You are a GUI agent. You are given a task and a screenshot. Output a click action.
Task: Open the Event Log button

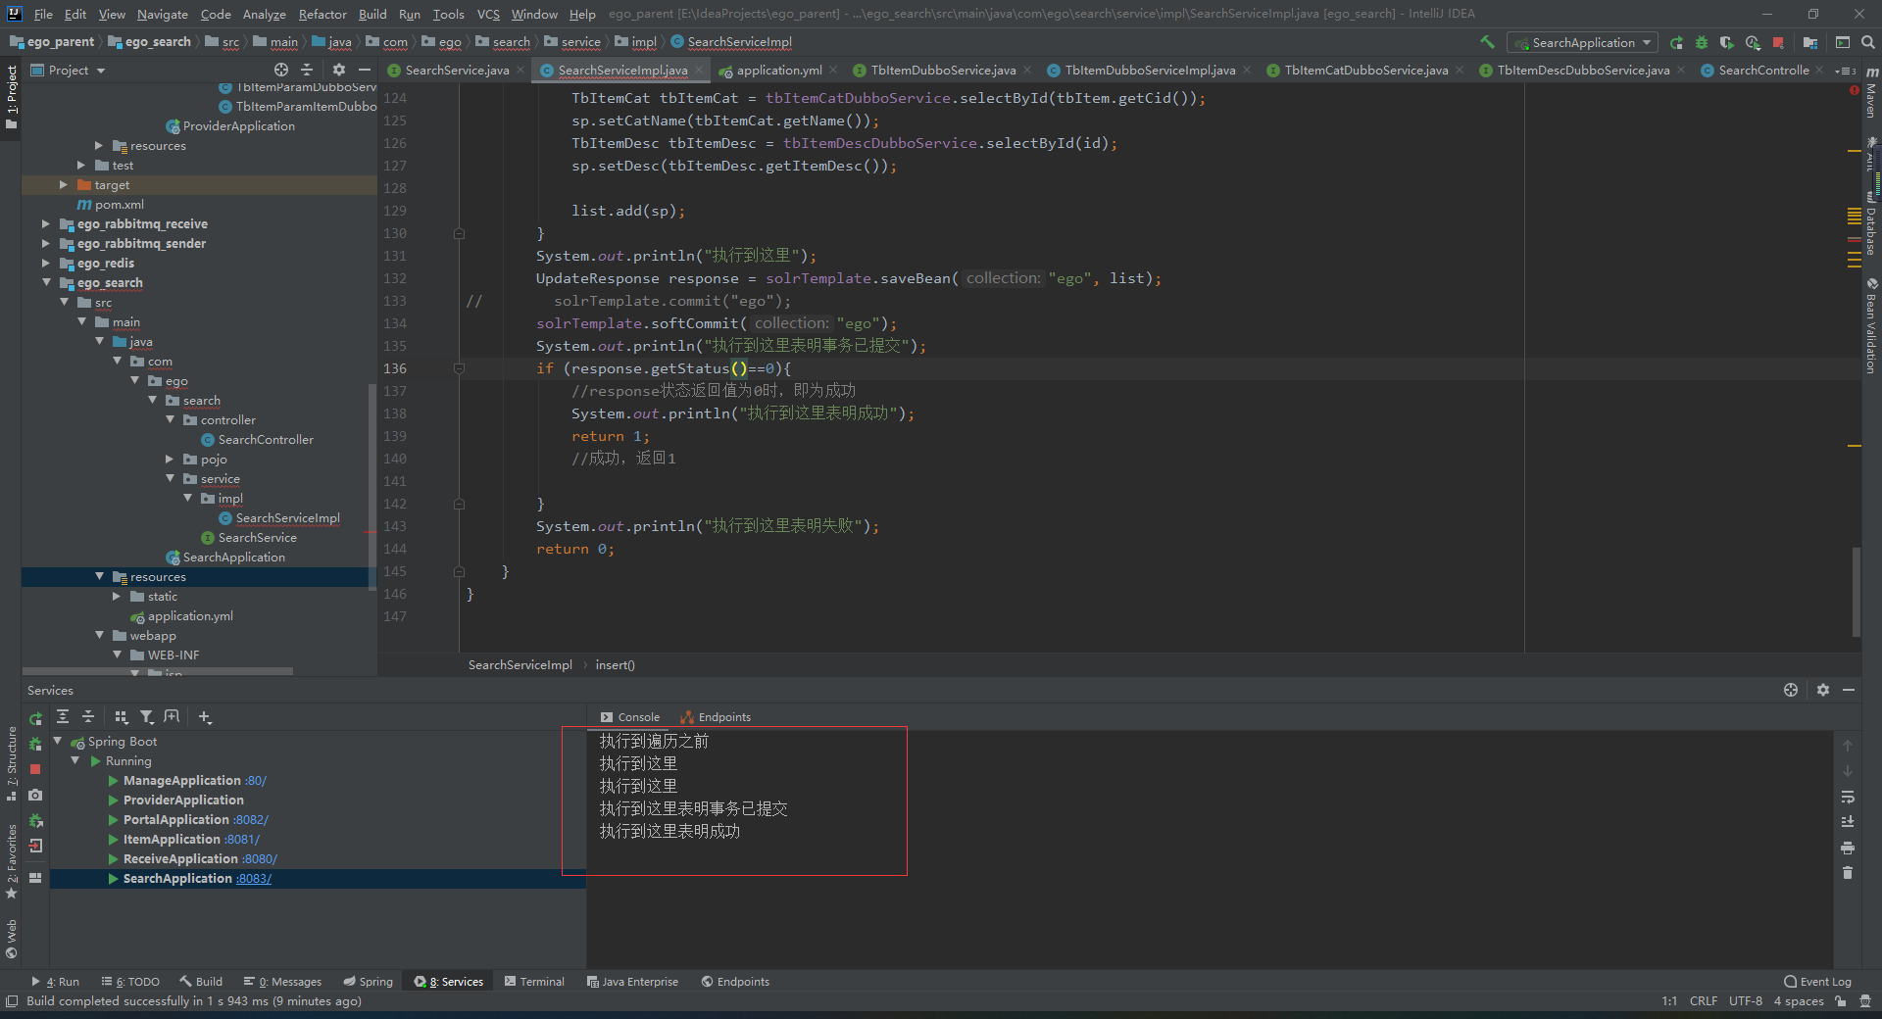tap(1817, 981)
